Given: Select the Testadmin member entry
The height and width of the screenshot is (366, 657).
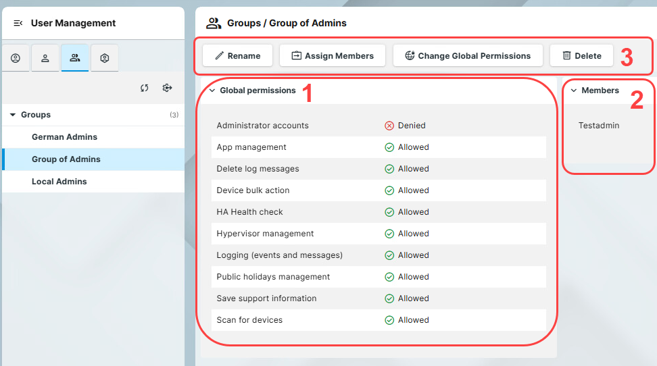Looking at the screenshot, I should [598, 126].
